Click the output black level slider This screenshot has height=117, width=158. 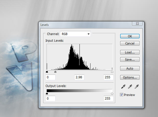(47, 93)
